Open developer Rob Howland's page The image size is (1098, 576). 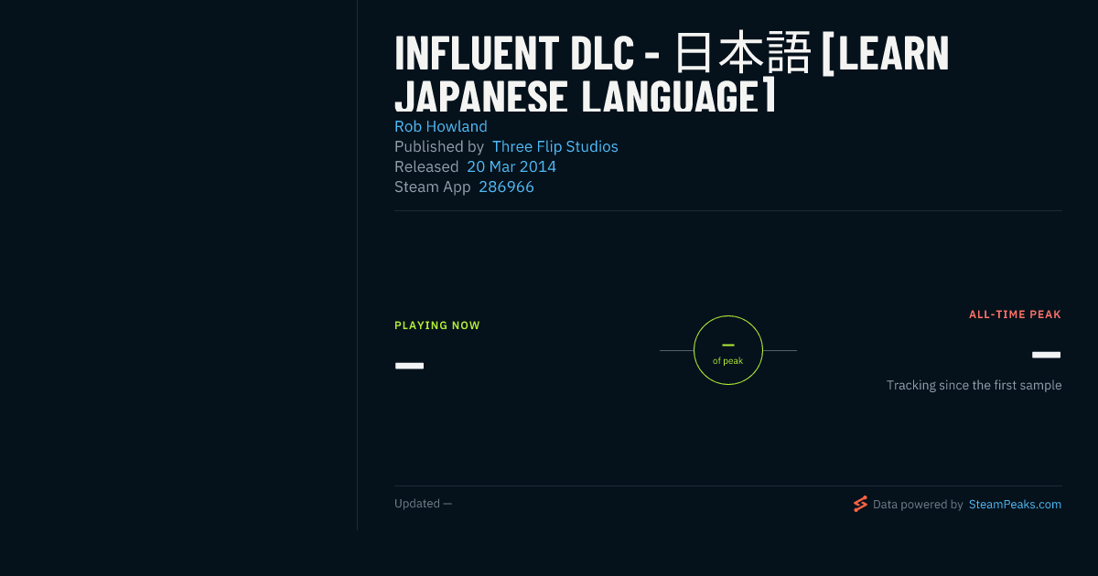point(441,126)
